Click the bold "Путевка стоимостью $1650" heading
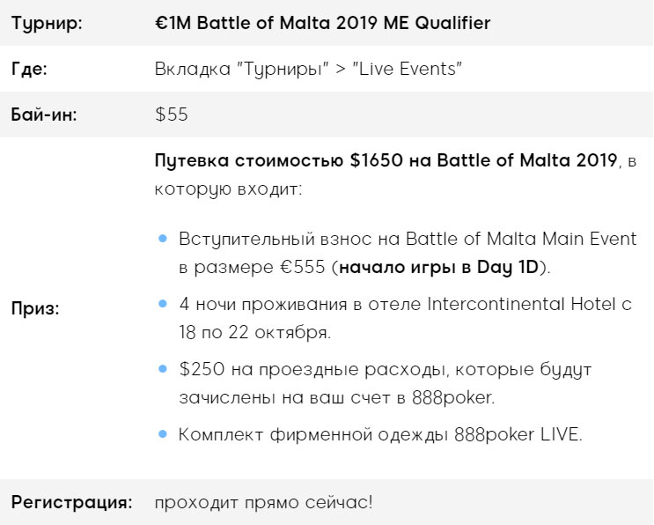 coord(250,160)
